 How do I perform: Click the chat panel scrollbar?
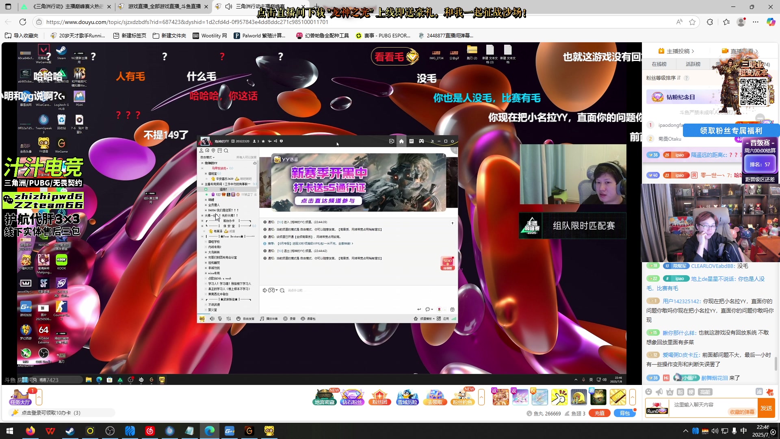[776, 364]
